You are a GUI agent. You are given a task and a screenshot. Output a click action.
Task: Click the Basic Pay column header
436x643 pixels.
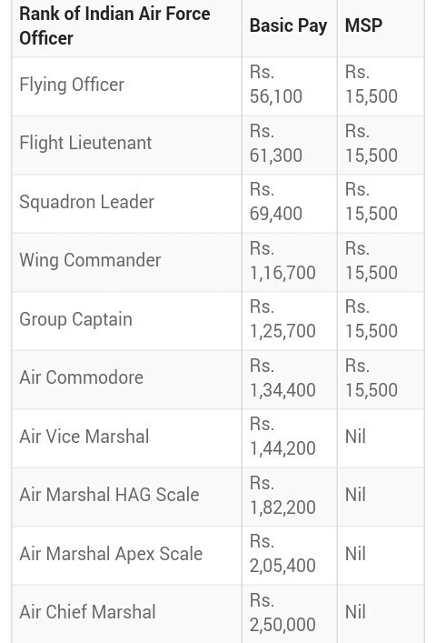tap(290, 28)
